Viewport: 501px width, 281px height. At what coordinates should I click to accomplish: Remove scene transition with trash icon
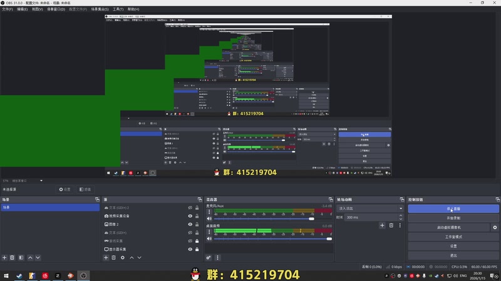click(391, 225)
